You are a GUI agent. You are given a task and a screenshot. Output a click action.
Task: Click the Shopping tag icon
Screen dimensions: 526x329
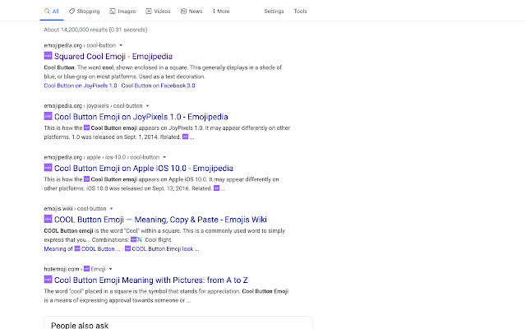point(72,11)
